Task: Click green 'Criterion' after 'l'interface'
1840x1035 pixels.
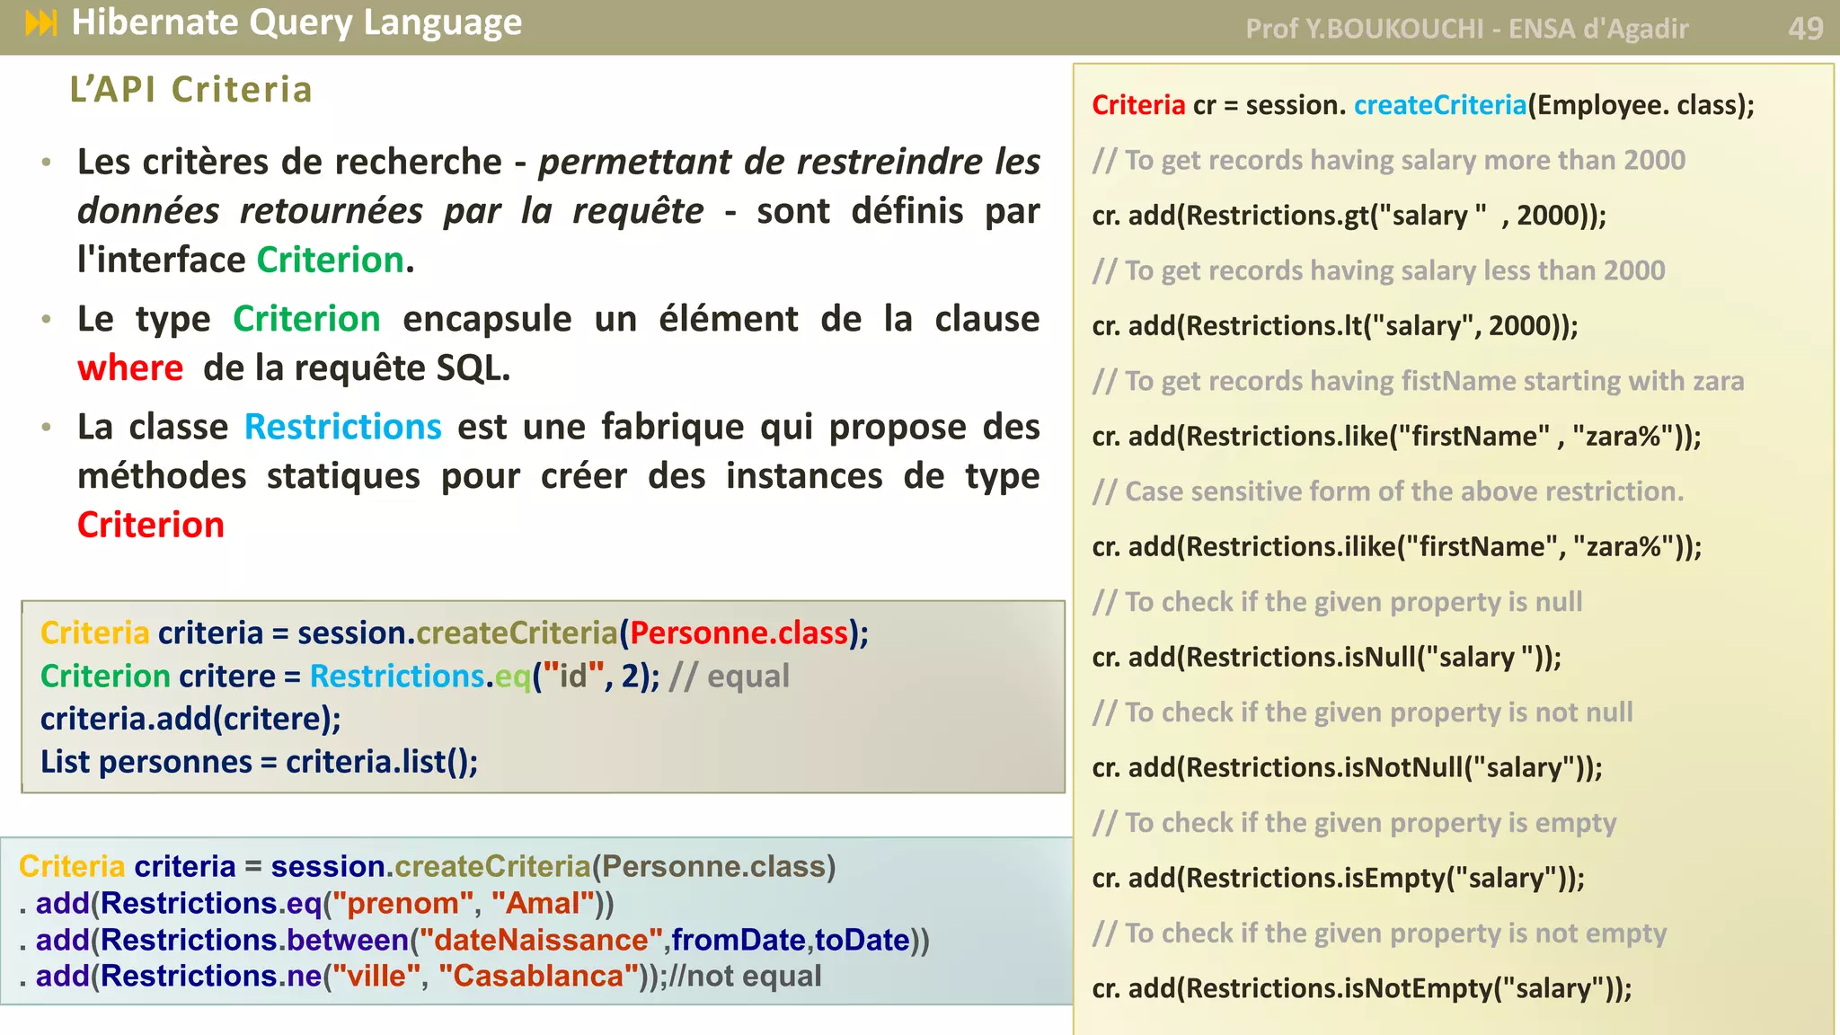Action: (x=330, y=260)
